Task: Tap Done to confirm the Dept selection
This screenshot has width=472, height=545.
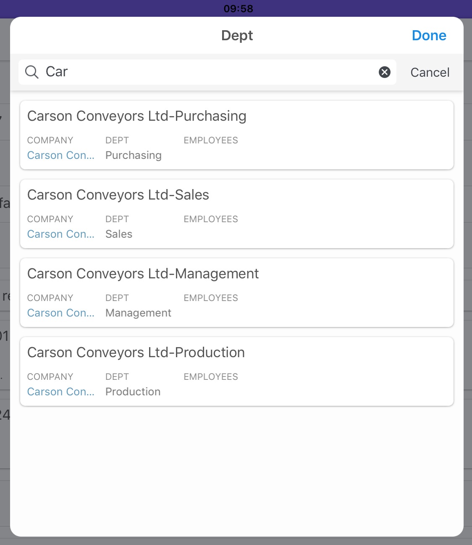Action: point(429,36)
